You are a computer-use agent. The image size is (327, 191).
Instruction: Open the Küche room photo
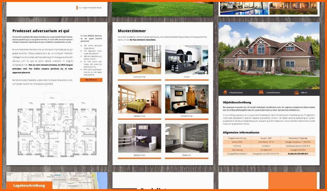(x=186, y=60)
